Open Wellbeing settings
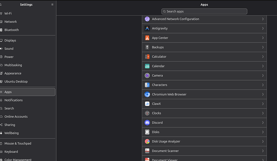 pos(27,133)
